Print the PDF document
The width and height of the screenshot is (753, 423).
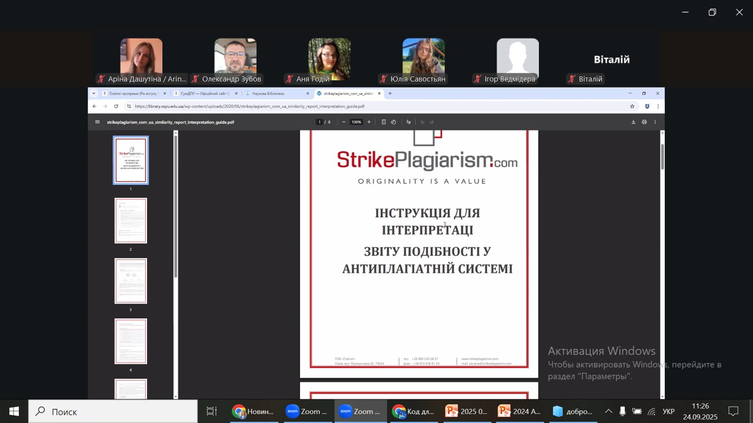click(x=644, y=122)
